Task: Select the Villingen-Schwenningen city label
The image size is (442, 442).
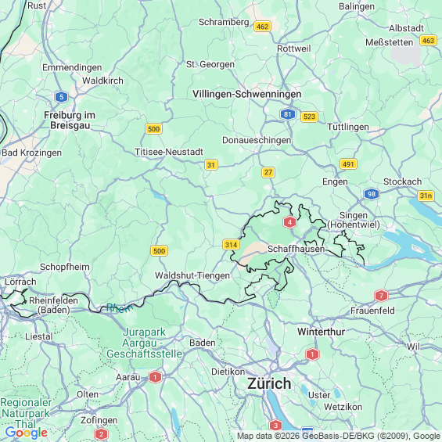Action: (x=247, y=94)
